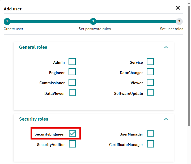Click the General roles heading

click(33, 47)
